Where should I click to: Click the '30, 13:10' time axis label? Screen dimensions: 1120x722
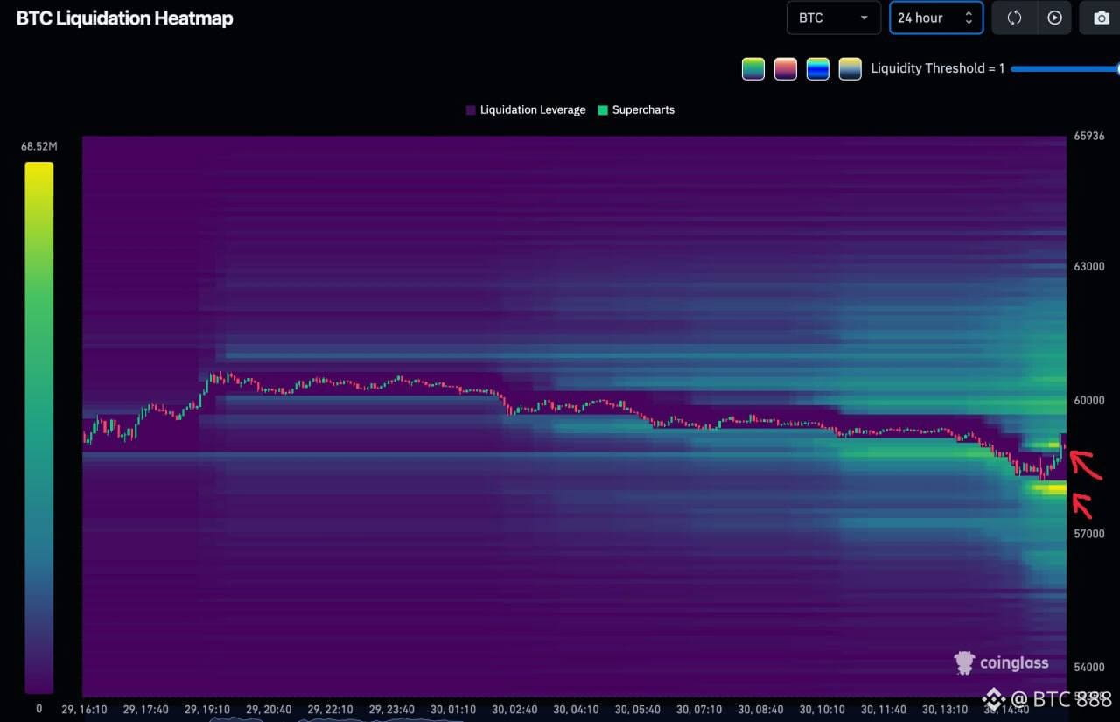(x=944, y=709)
